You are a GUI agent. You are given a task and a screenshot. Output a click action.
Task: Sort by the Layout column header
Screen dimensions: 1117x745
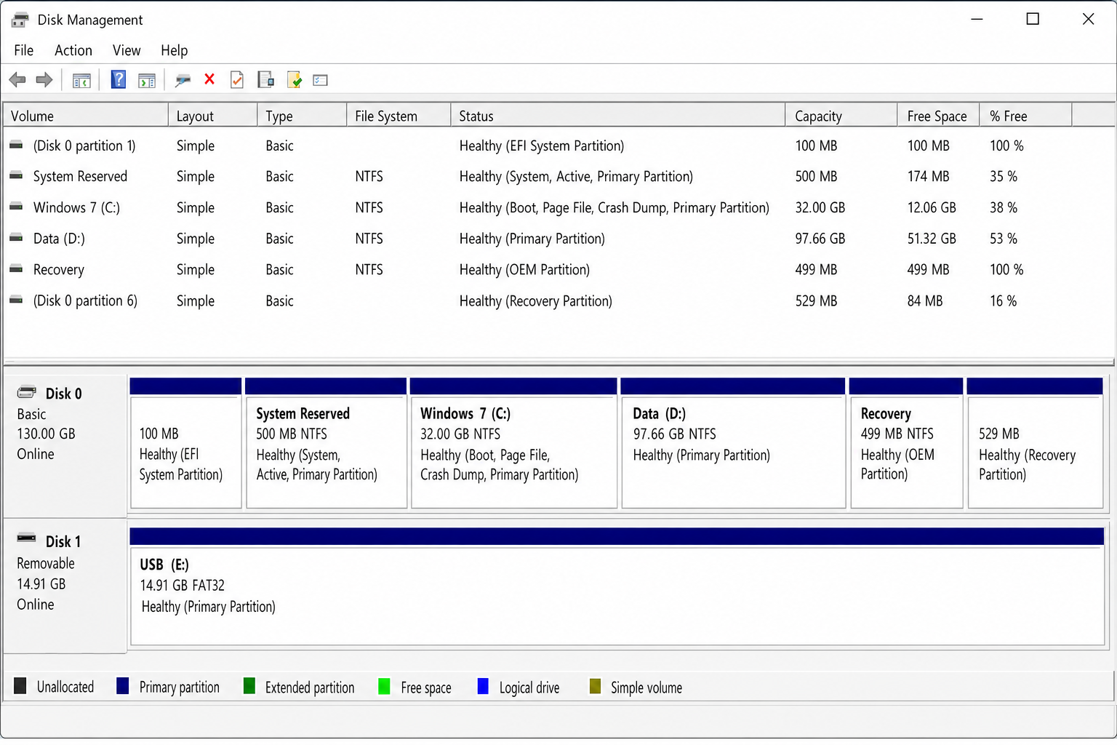[212, 116]
